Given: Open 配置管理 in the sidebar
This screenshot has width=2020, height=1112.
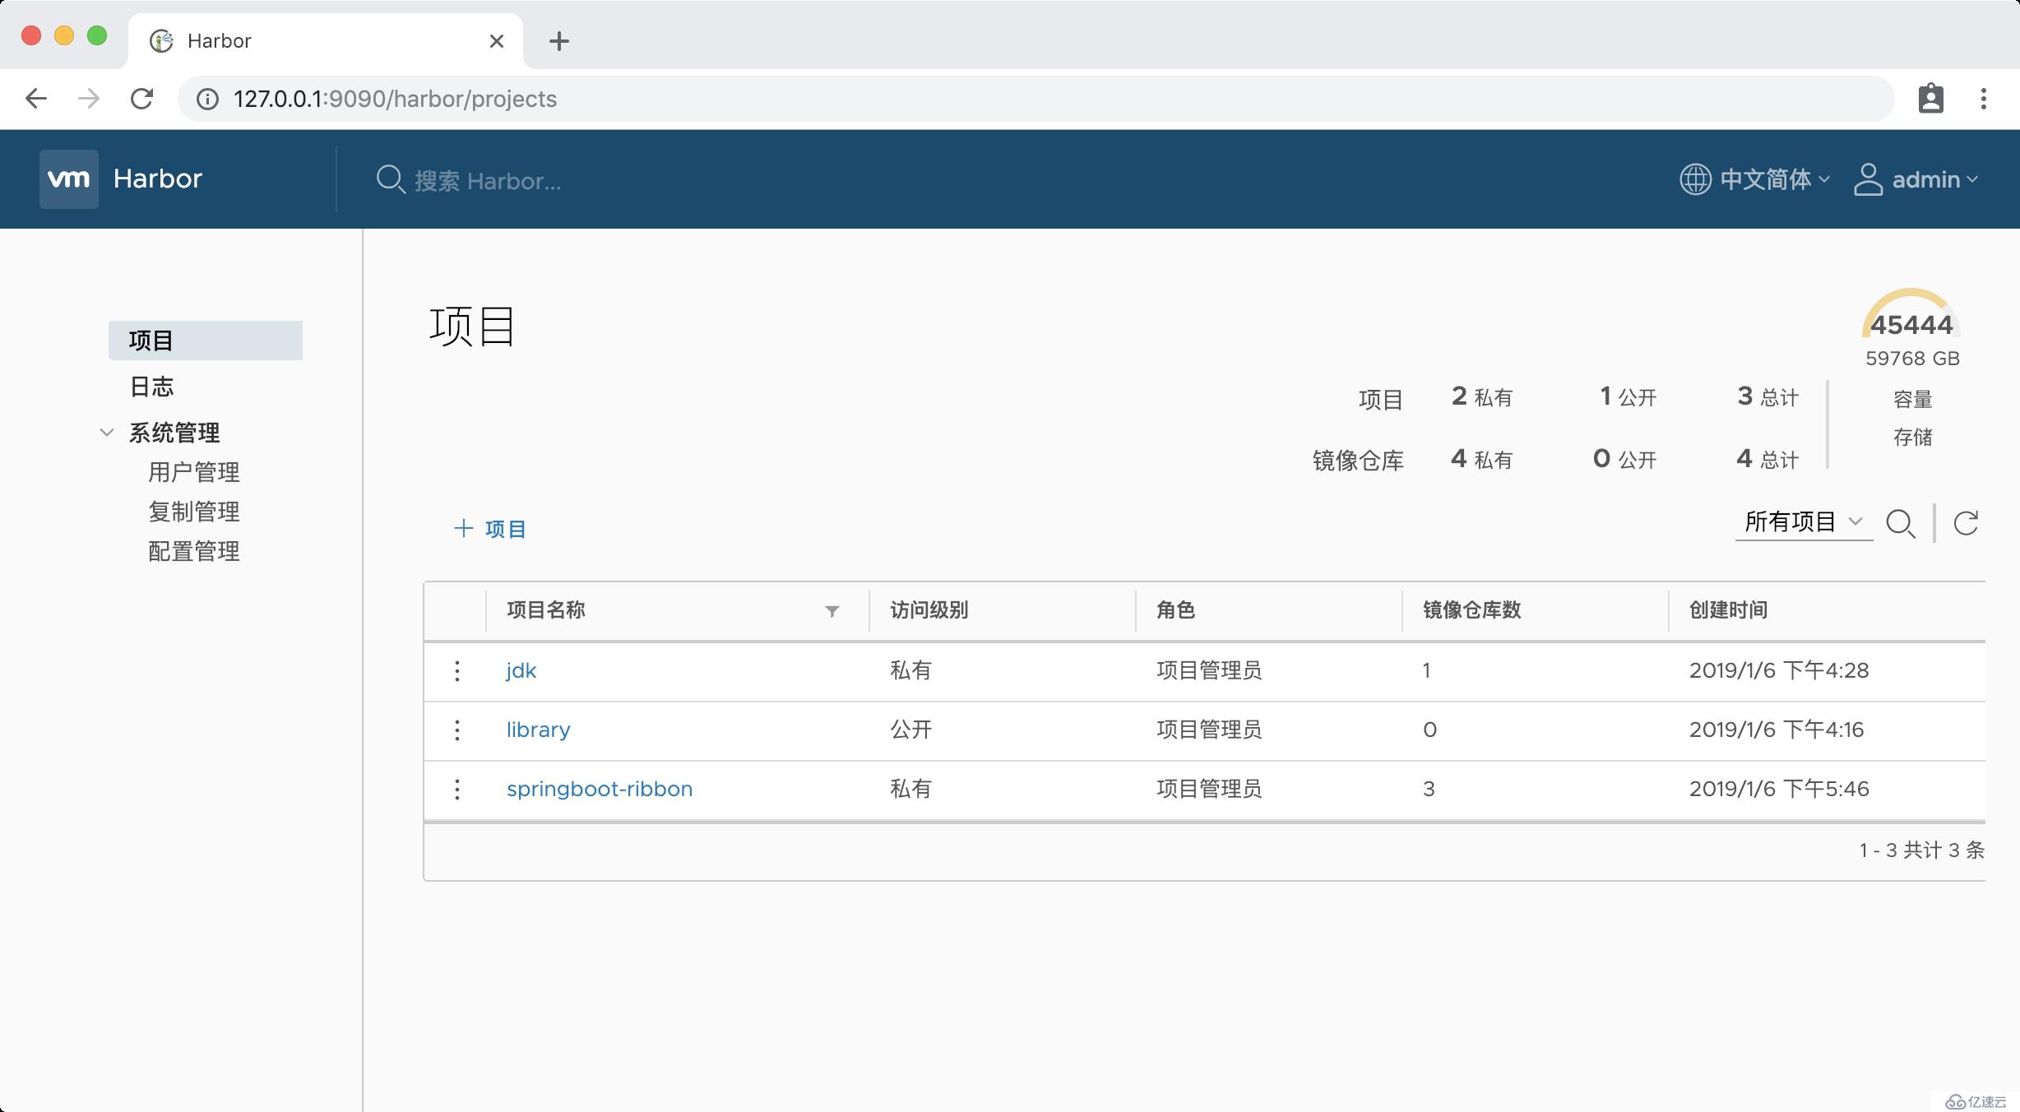Looking at the screenshot, I should [194, 551].
